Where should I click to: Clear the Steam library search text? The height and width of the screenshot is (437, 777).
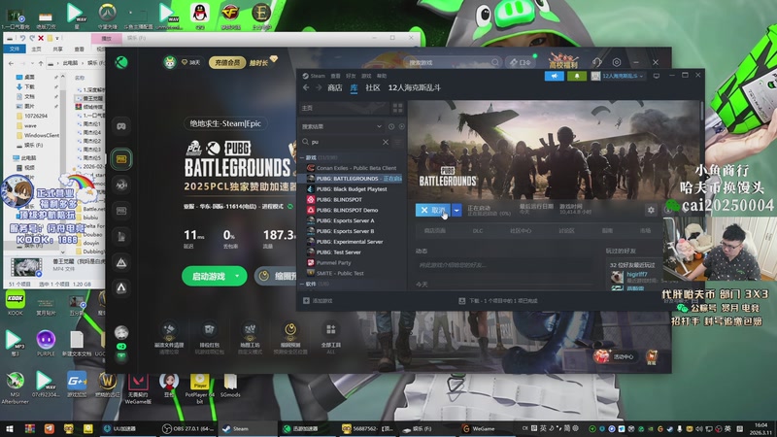tap(386, 142)
